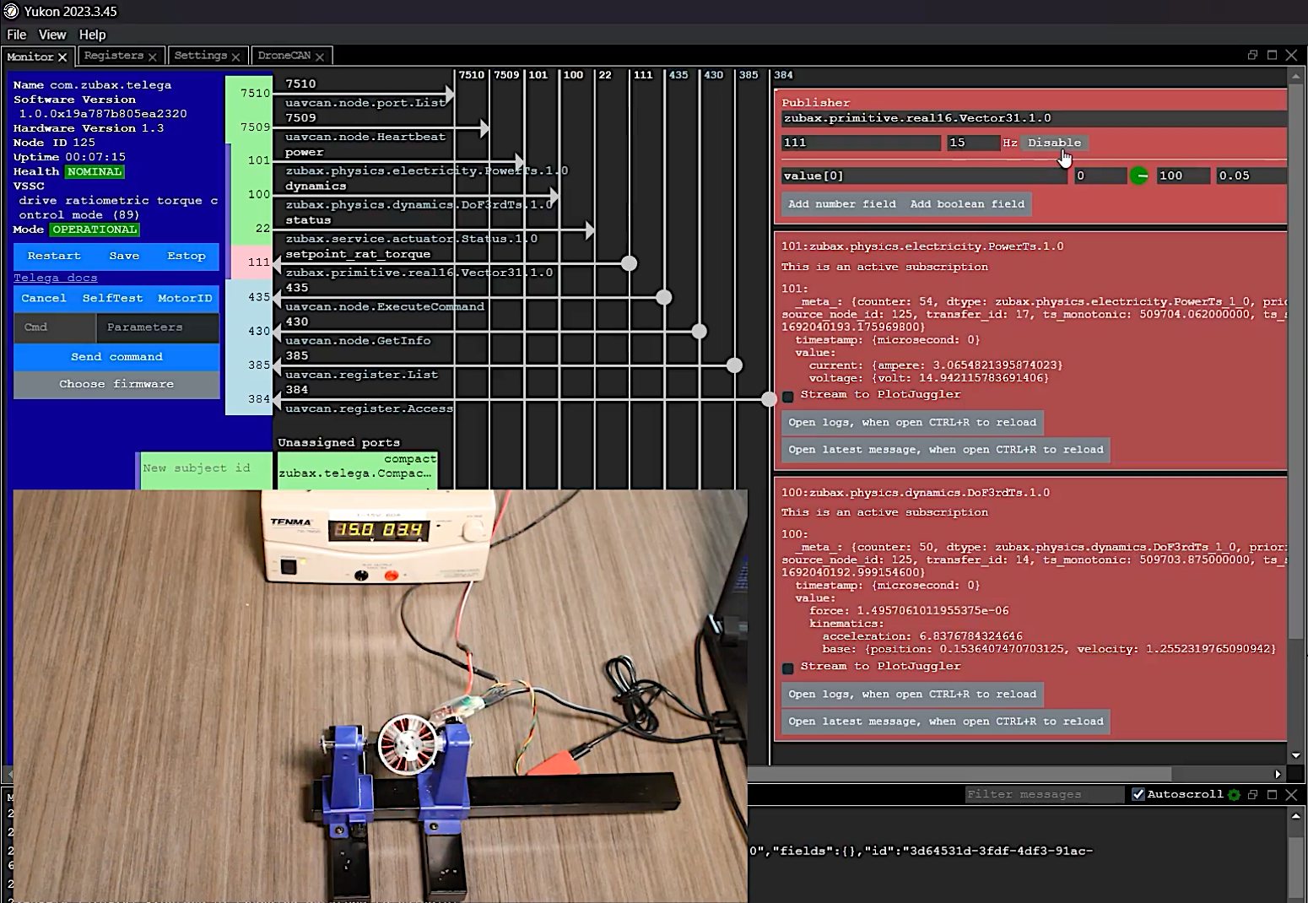This screenshot has width=1308, height=903.
Task: Click the arrowhead on the uavcan.node.Heartbeat line
Action: tap(484, 128)
